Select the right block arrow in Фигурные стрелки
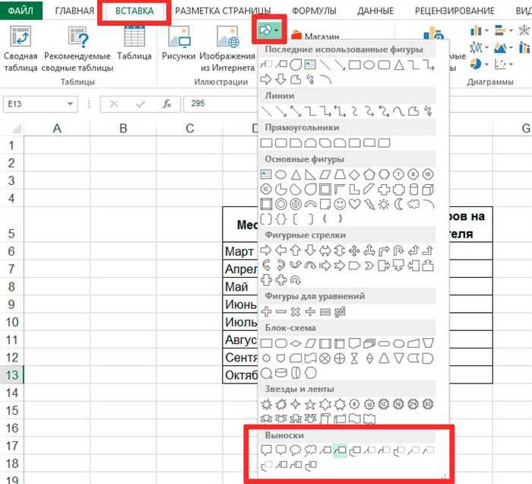Screen dimensions: 532x484 point(266,250)
